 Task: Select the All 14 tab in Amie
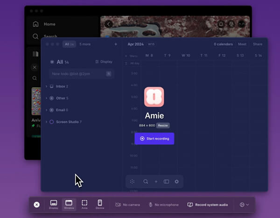pyautogui.click(x=69, y=44)
